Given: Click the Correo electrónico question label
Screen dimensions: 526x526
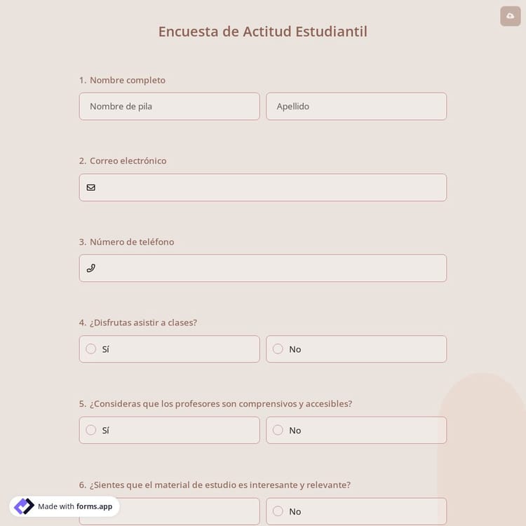Looking at the screenshot, I should (128, 161).
